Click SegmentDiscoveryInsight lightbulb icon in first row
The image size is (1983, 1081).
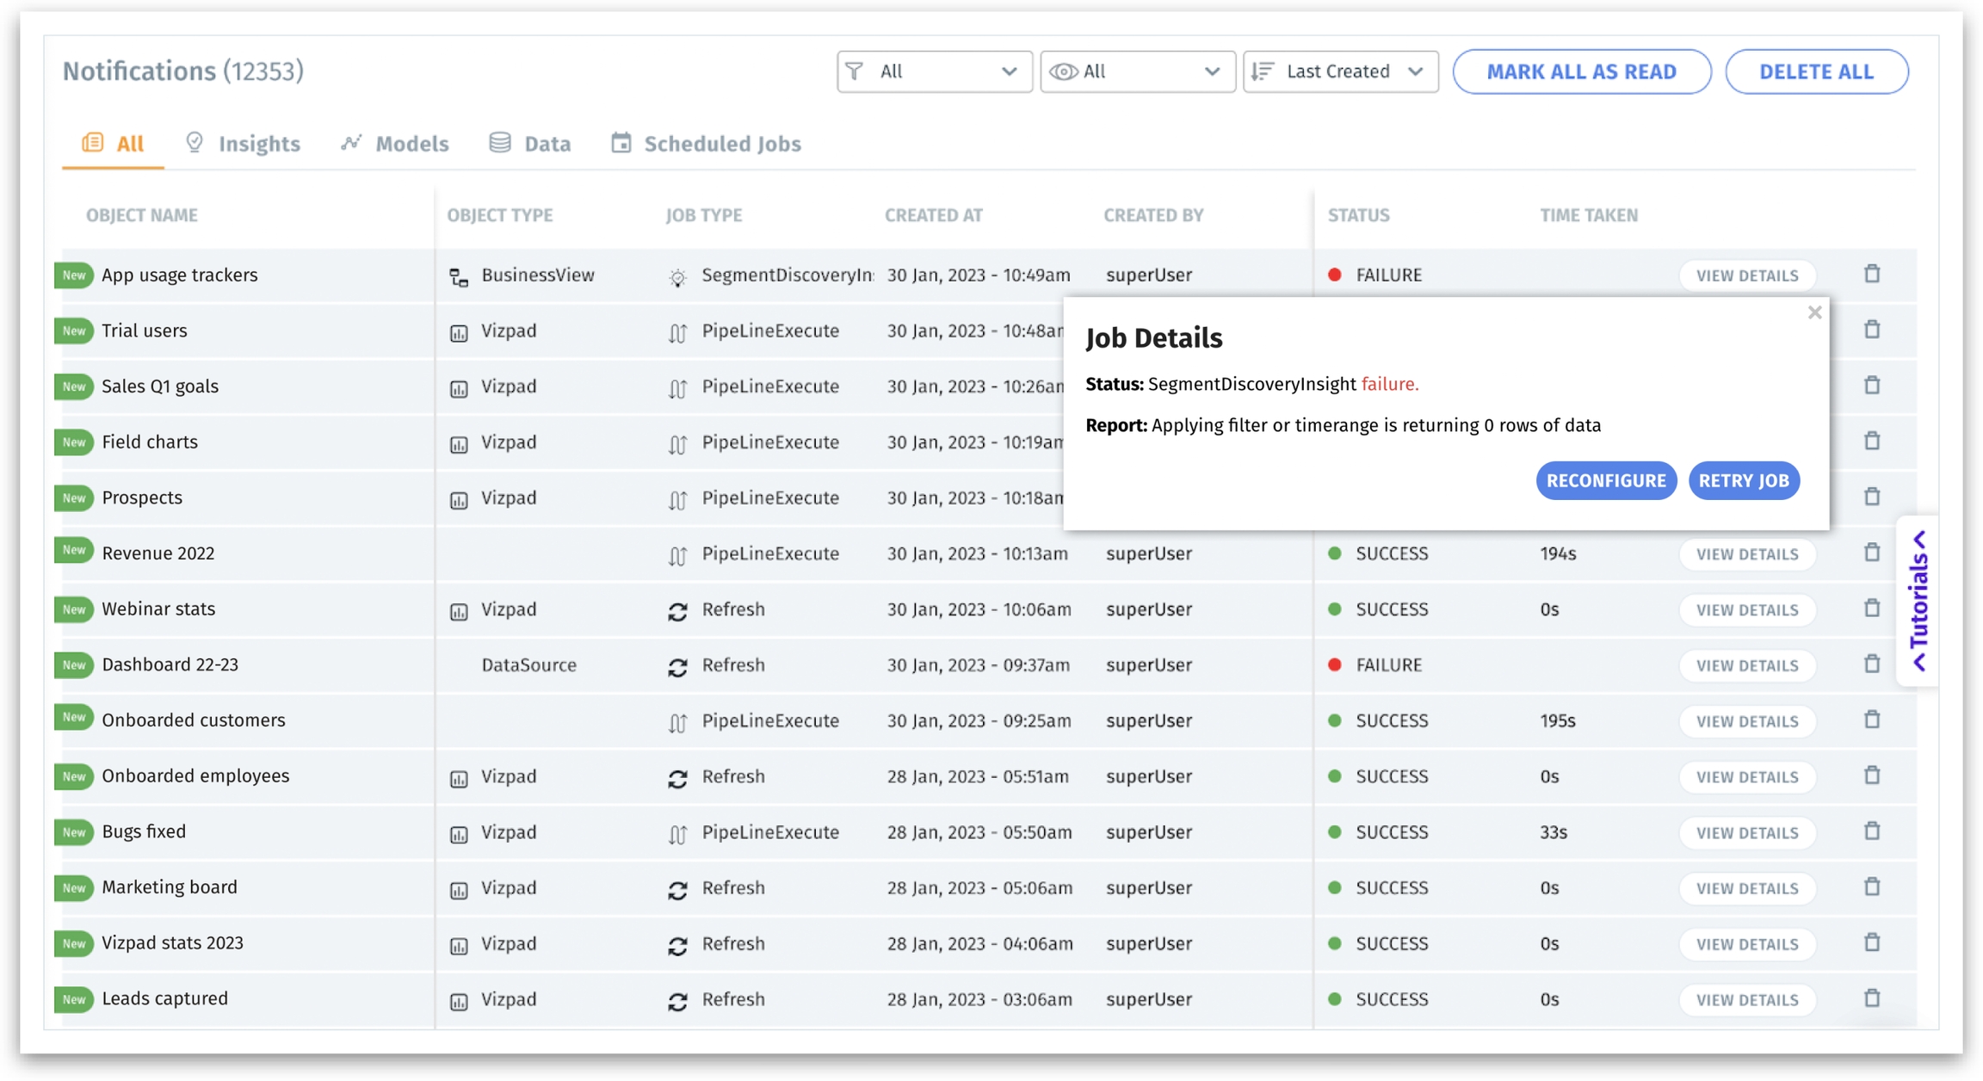tap(677, 276)
